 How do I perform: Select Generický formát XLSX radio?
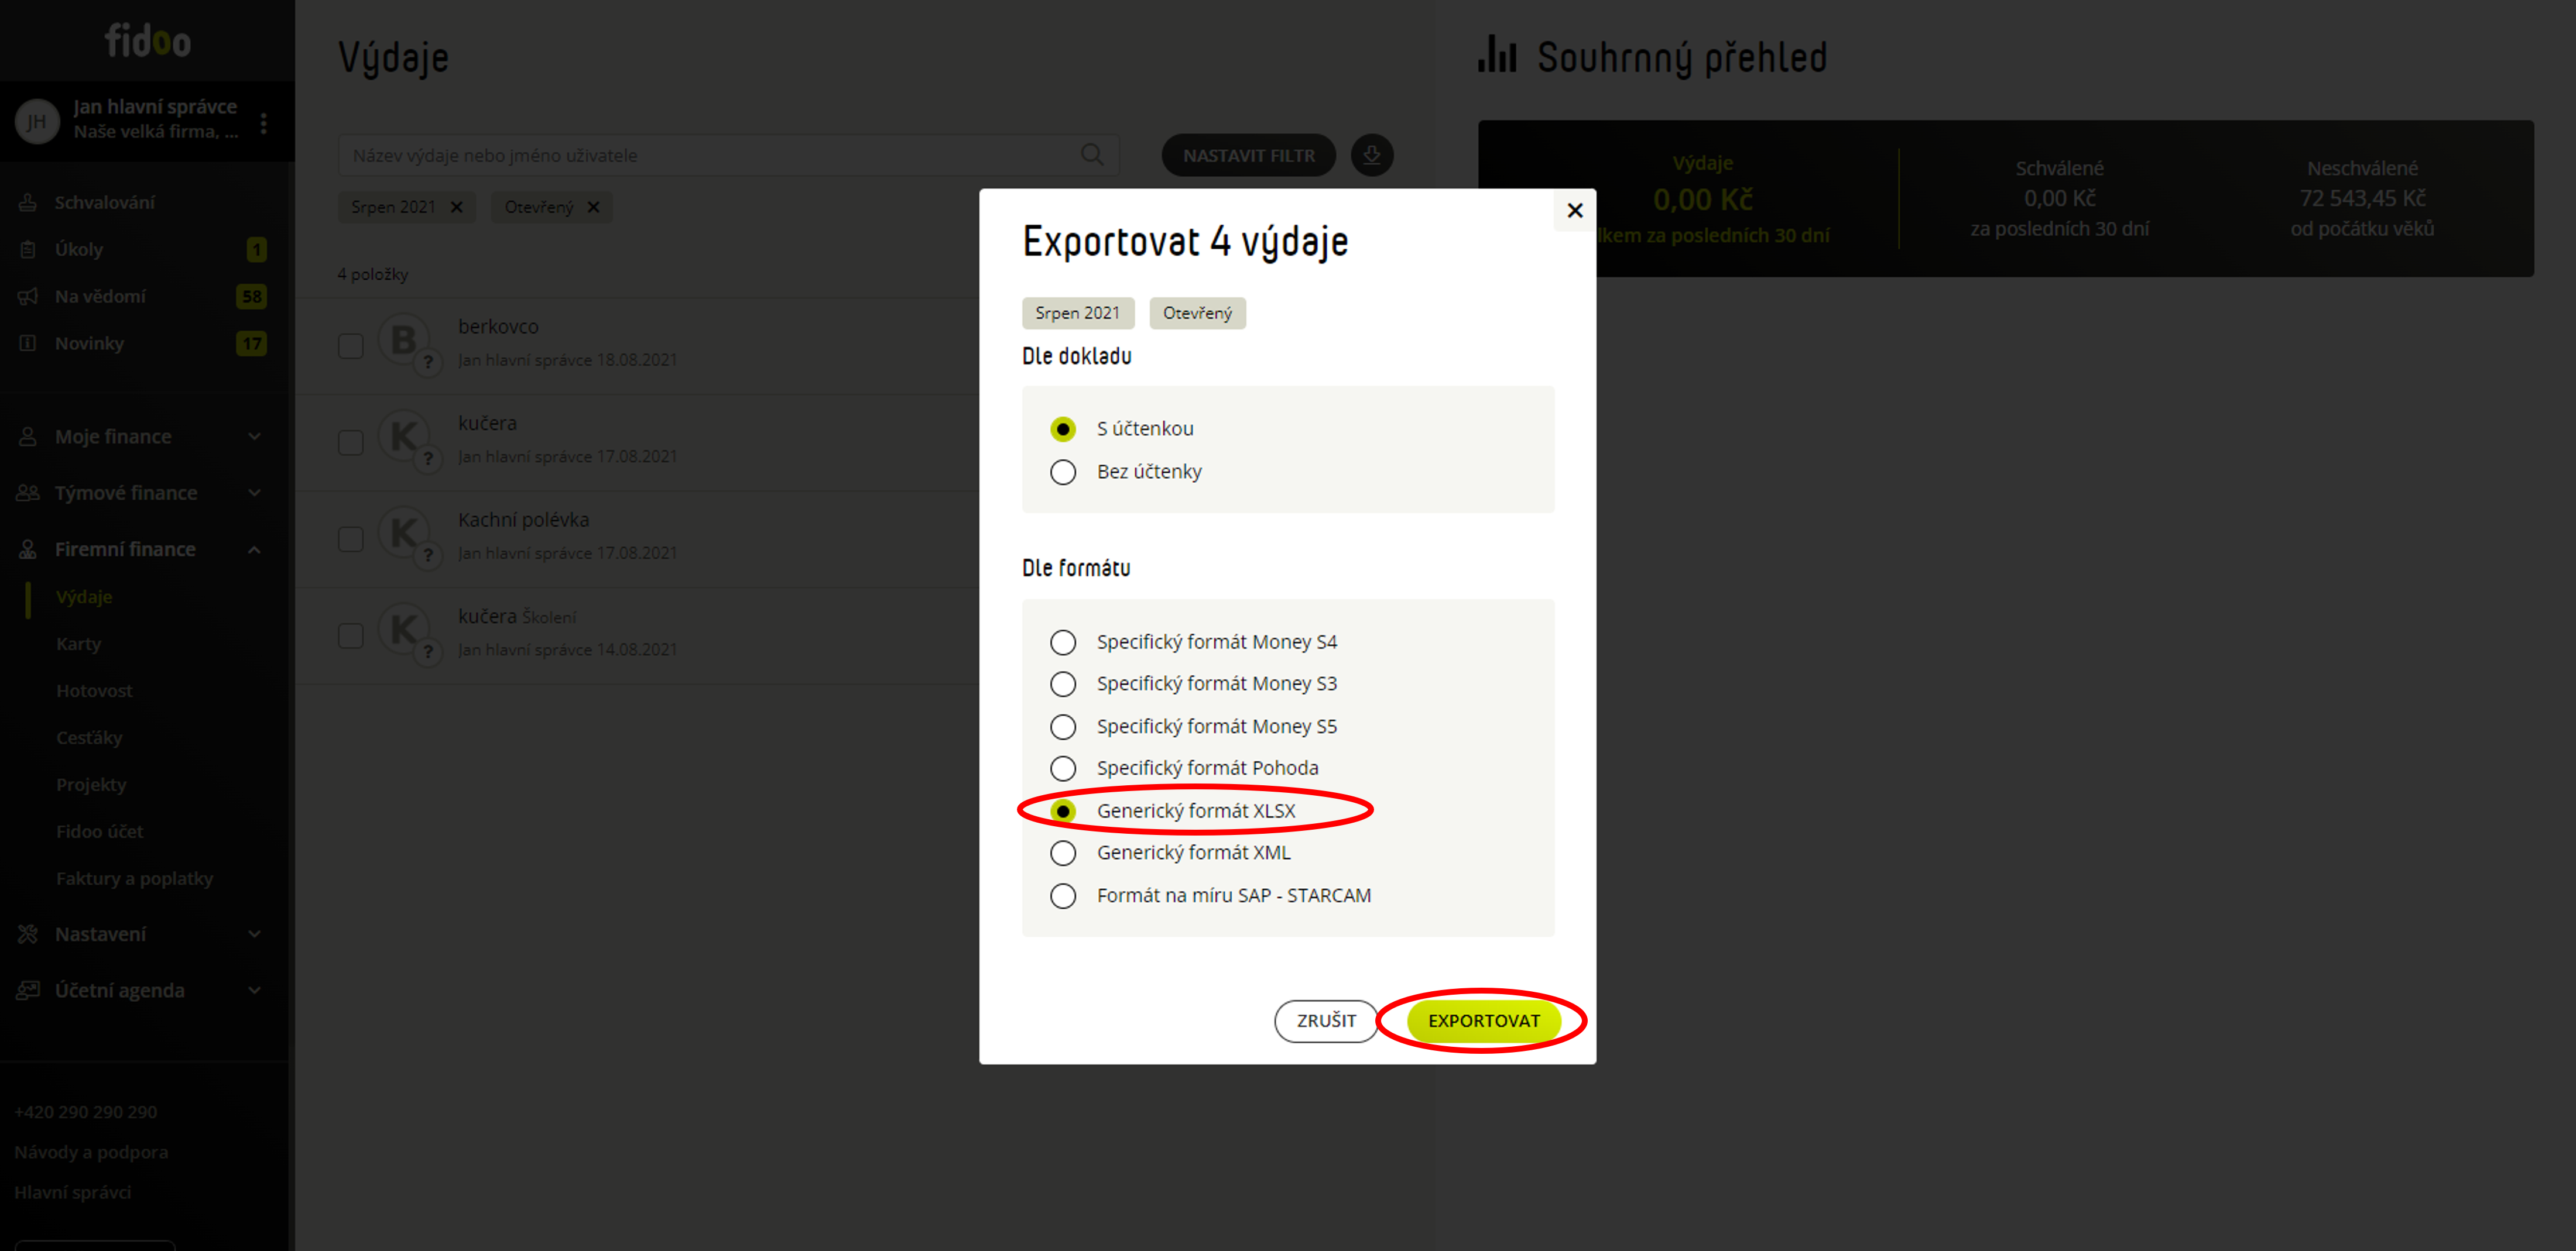pyautogui.click(x=1063, y=812)
